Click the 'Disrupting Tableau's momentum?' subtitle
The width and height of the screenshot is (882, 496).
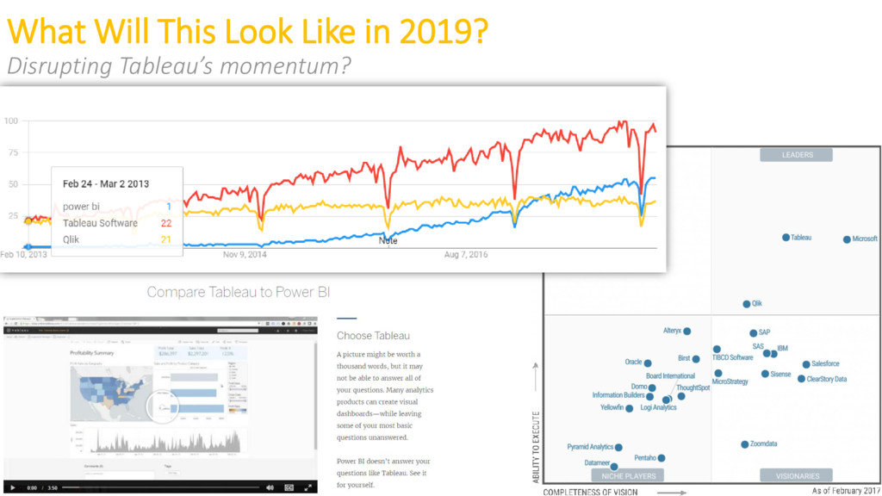coord(179,65)
